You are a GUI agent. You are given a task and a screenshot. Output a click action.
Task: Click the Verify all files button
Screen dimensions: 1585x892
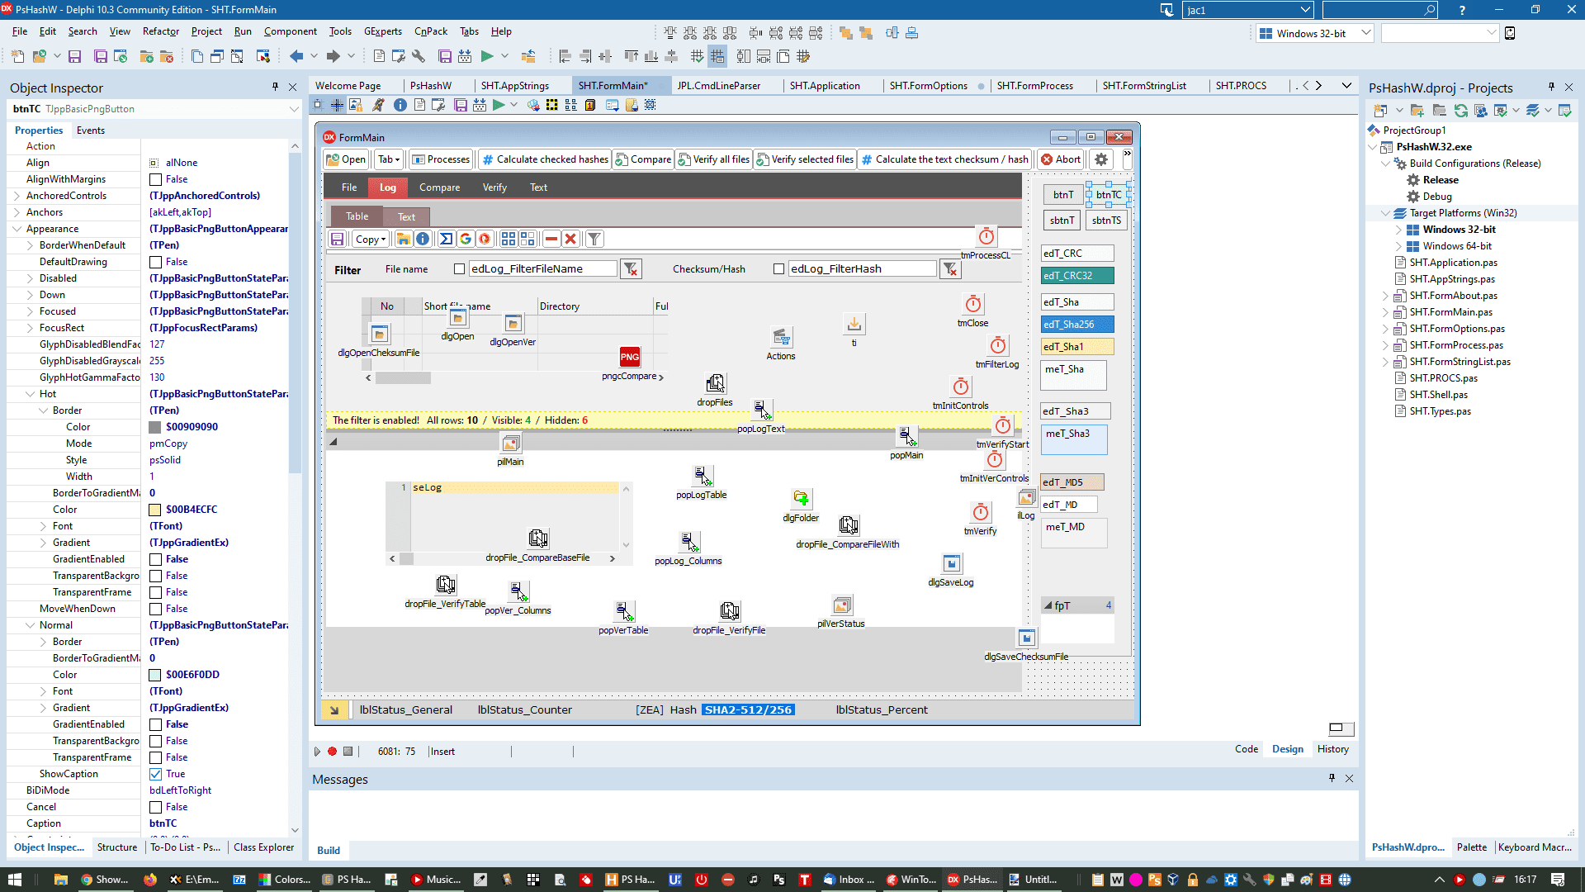click(714, 159)
